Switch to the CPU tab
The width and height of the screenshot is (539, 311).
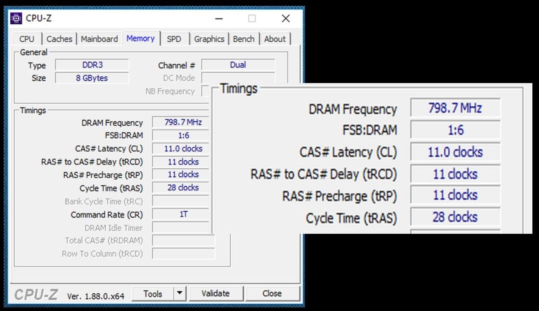coord(27,39)
